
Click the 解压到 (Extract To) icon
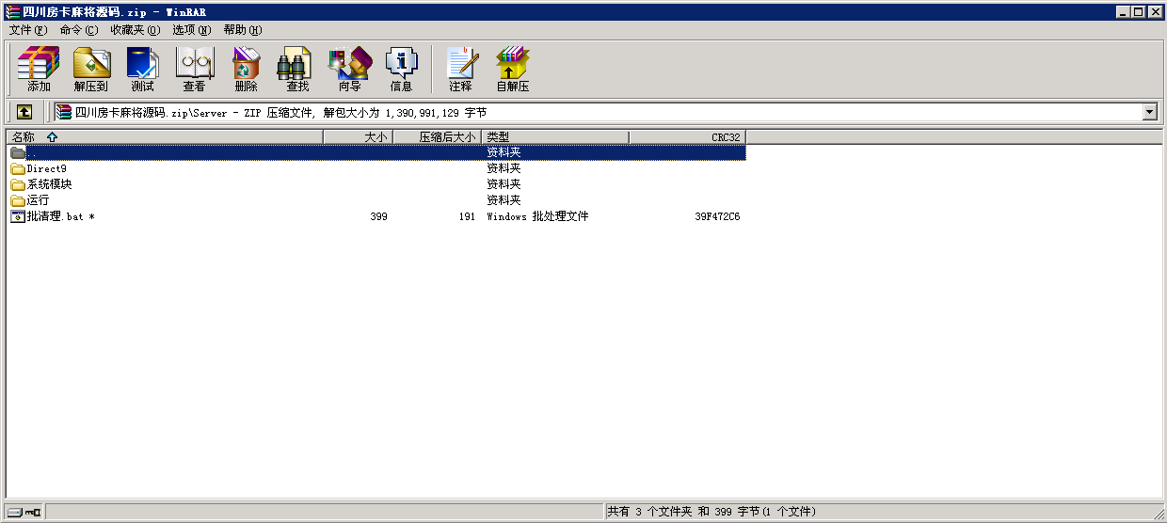[x=91, y=69]
